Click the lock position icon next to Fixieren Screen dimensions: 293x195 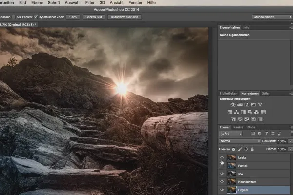(x=246, y=148)
